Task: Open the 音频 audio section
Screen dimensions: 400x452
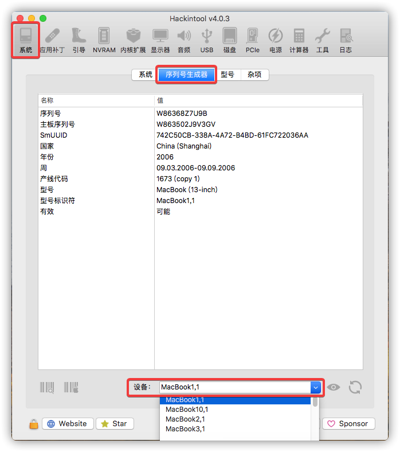Action: point(184,40)
